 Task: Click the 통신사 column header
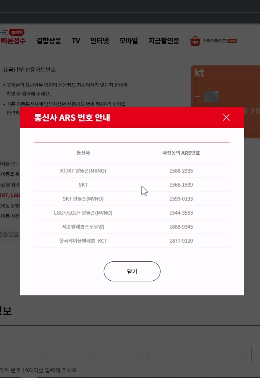[83, 153]
